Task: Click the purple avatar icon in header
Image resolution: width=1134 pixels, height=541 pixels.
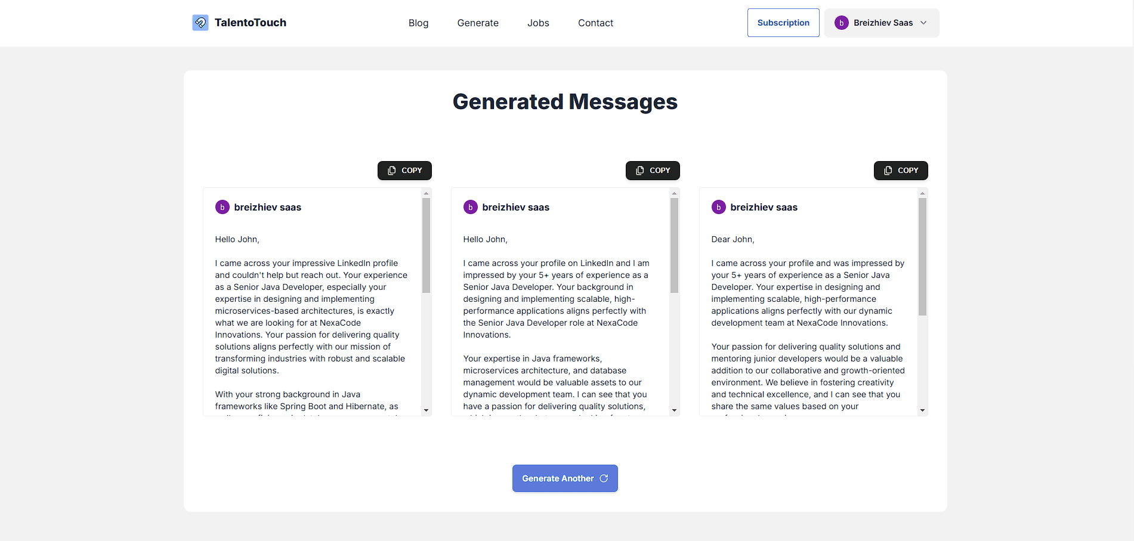Action: [841, 22]
